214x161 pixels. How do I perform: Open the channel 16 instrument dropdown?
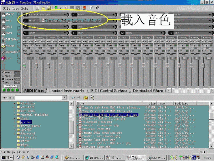(x=210, y=33)
